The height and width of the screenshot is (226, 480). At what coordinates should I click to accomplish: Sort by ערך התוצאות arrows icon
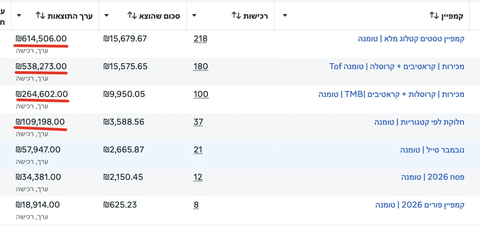point(40,16)
